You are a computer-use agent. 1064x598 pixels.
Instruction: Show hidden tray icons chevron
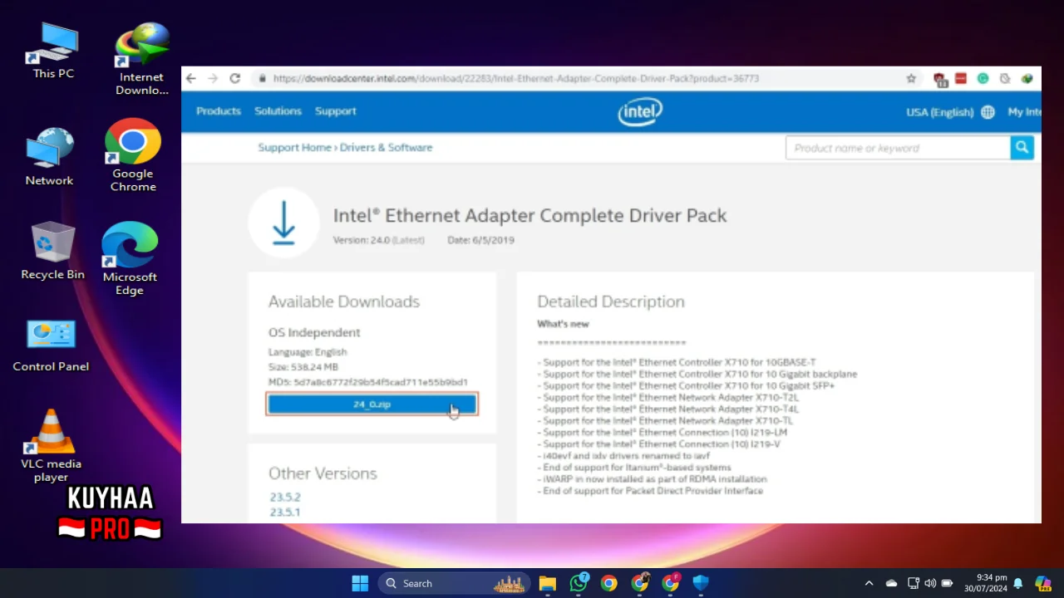click(869, 583)
